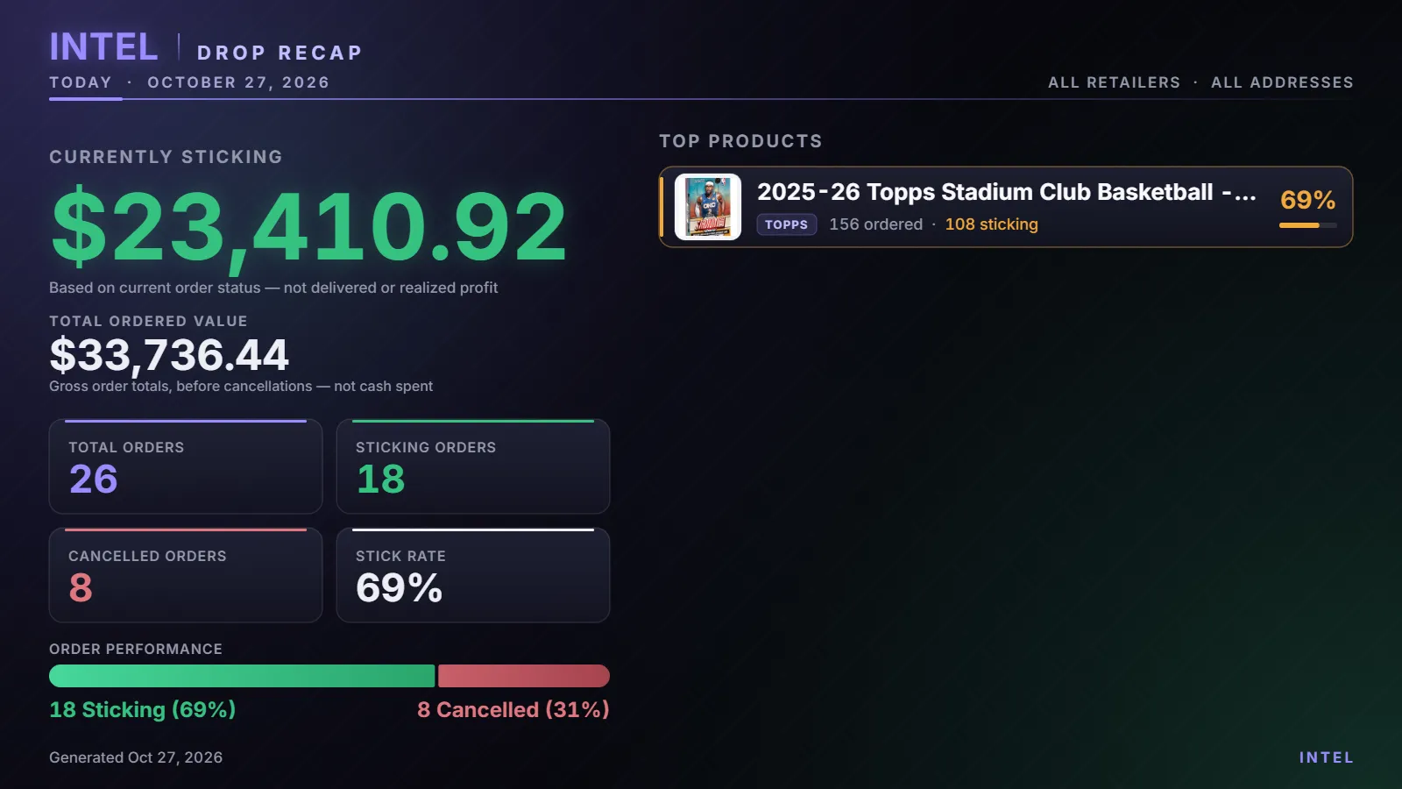Select the Sticking Orders card
Image resolution: width=1402 pixels, height=789 pixels.
click(473, 466)
